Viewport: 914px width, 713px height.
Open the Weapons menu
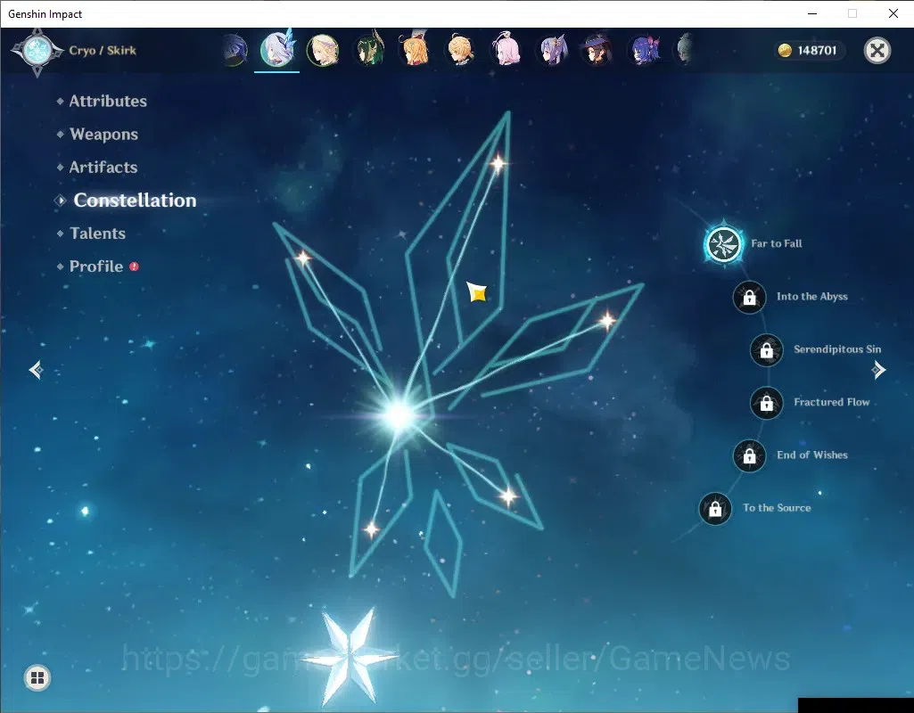click(103, 134)
